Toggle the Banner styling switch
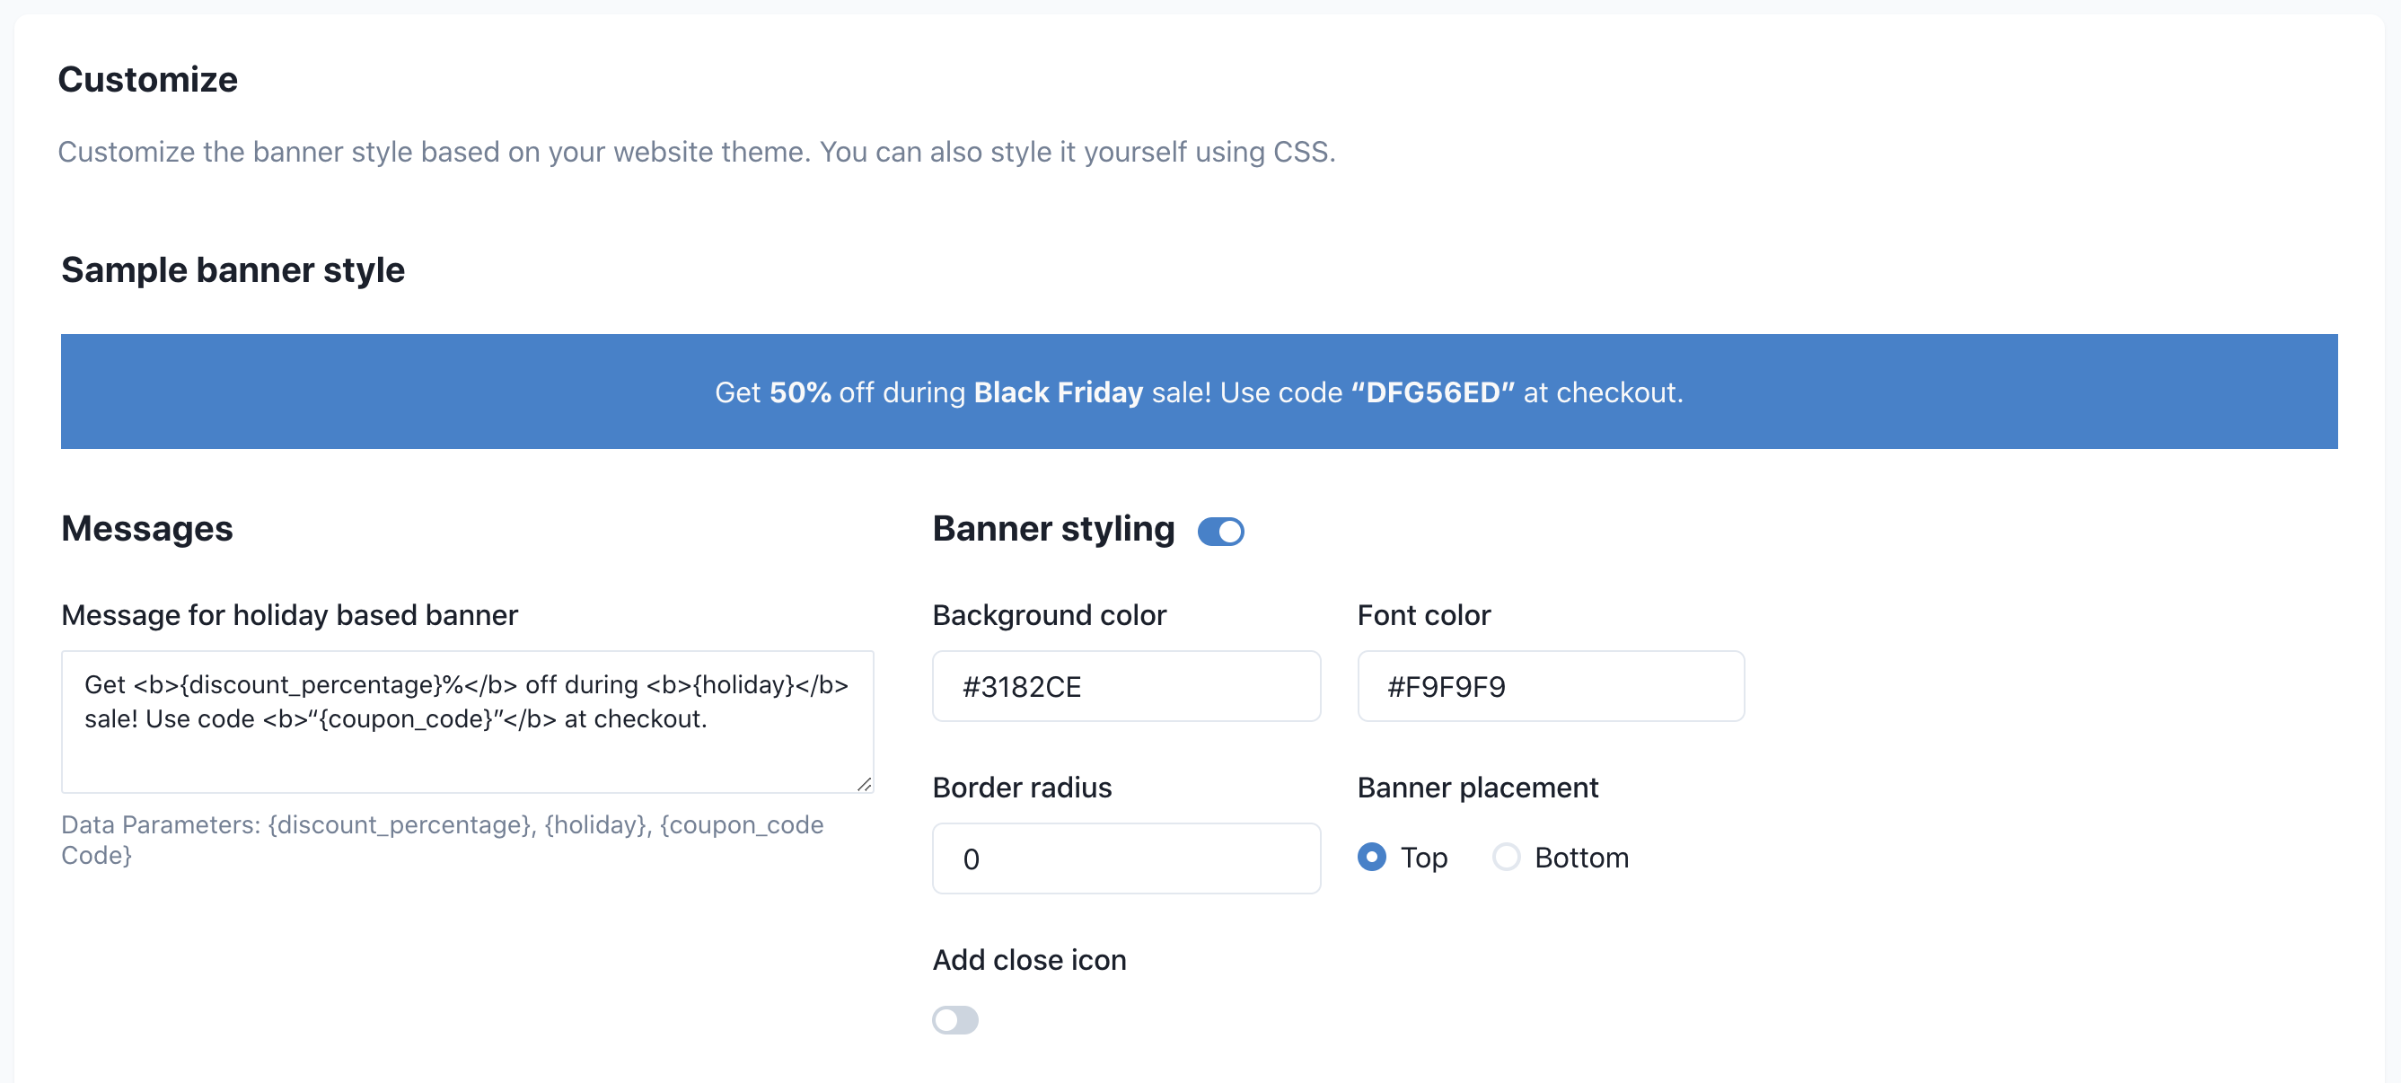The height and width of the screenshot is (1083, 2401). (1220, 532)
